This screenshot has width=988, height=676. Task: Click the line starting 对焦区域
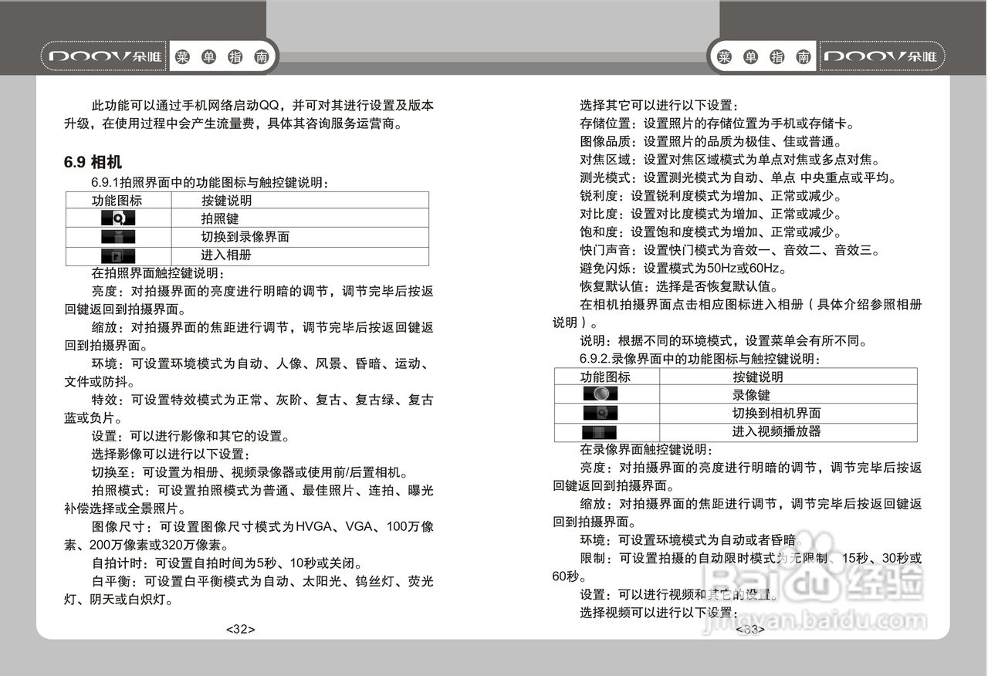coord(729,160)
